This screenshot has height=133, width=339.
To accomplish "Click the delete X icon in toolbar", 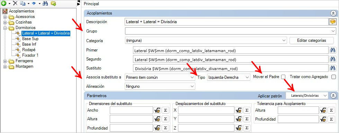I will 15,3.
